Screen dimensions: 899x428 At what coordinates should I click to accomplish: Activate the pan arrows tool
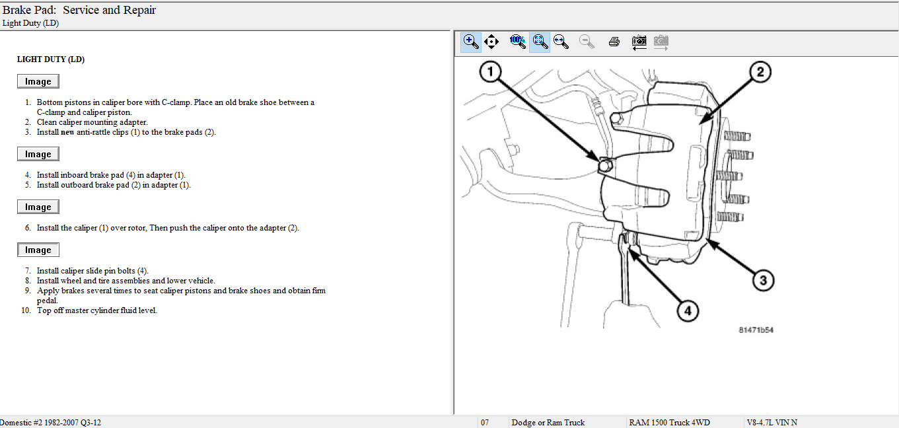(491, 42)
